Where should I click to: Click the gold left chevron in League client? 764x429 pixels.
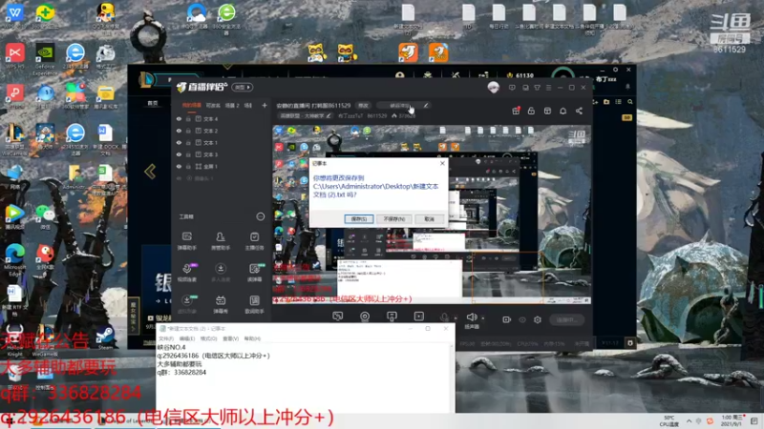pos(150,172)
